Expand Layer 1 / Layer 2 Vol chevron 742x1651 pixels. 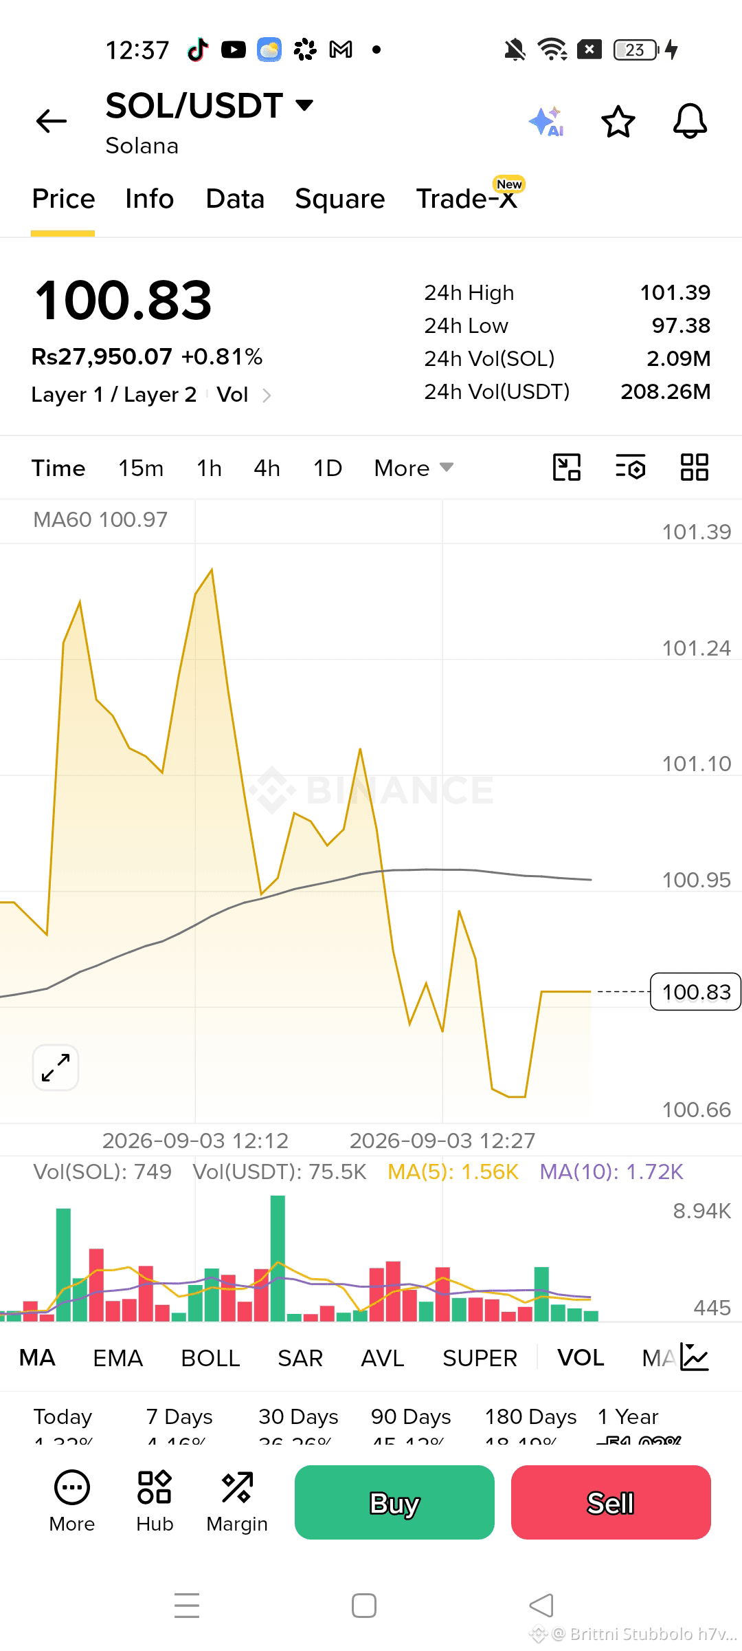267,395
